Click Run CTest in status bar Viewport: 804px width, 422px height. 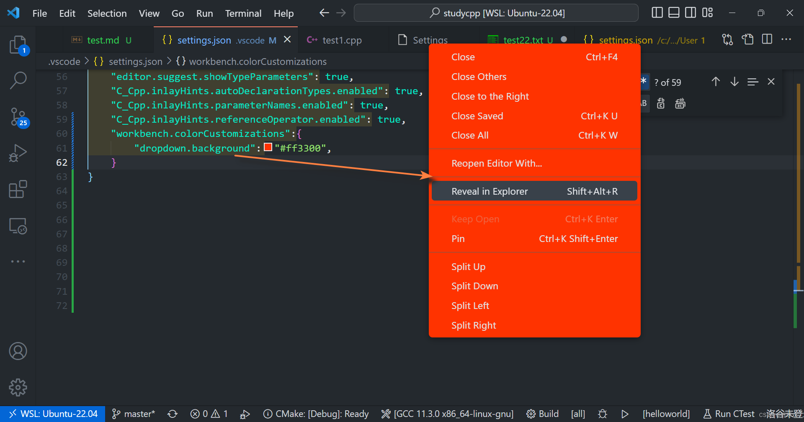coord(729,414)
